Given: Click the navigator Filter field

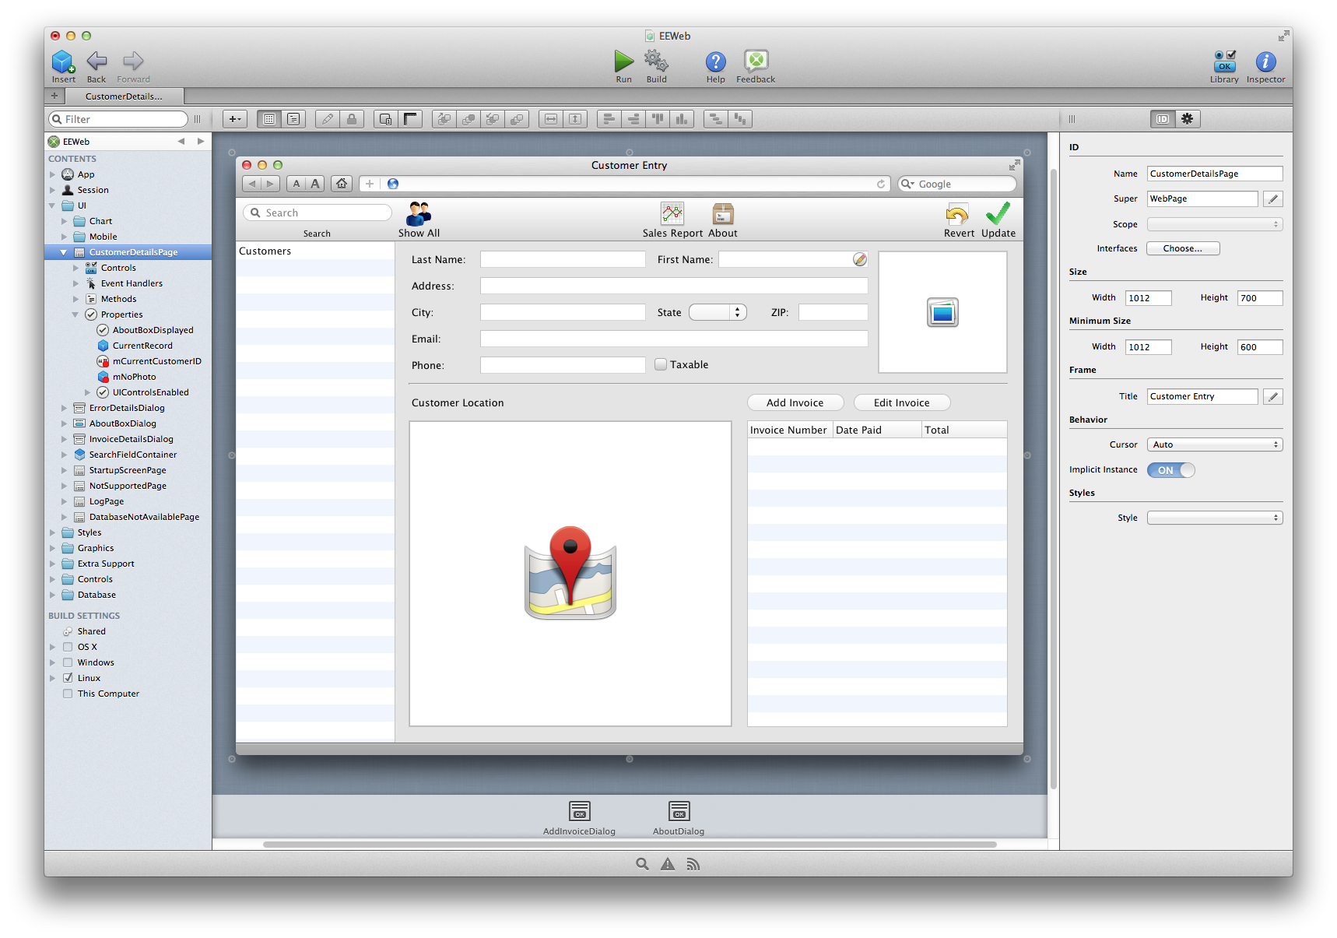Looking at the screenshot, I should [119, 119].
